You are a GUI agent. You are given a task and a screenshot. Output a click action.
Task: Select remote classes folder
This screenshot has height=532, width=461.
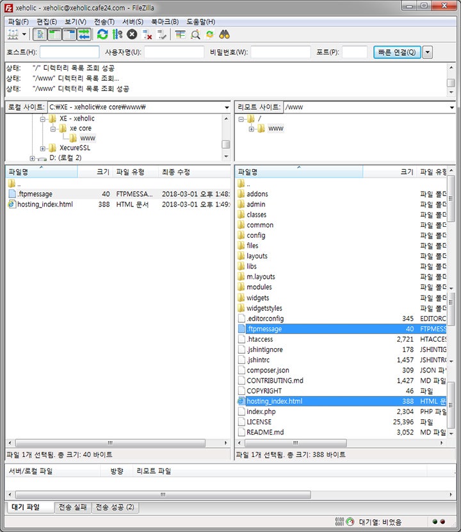(341, 215)
